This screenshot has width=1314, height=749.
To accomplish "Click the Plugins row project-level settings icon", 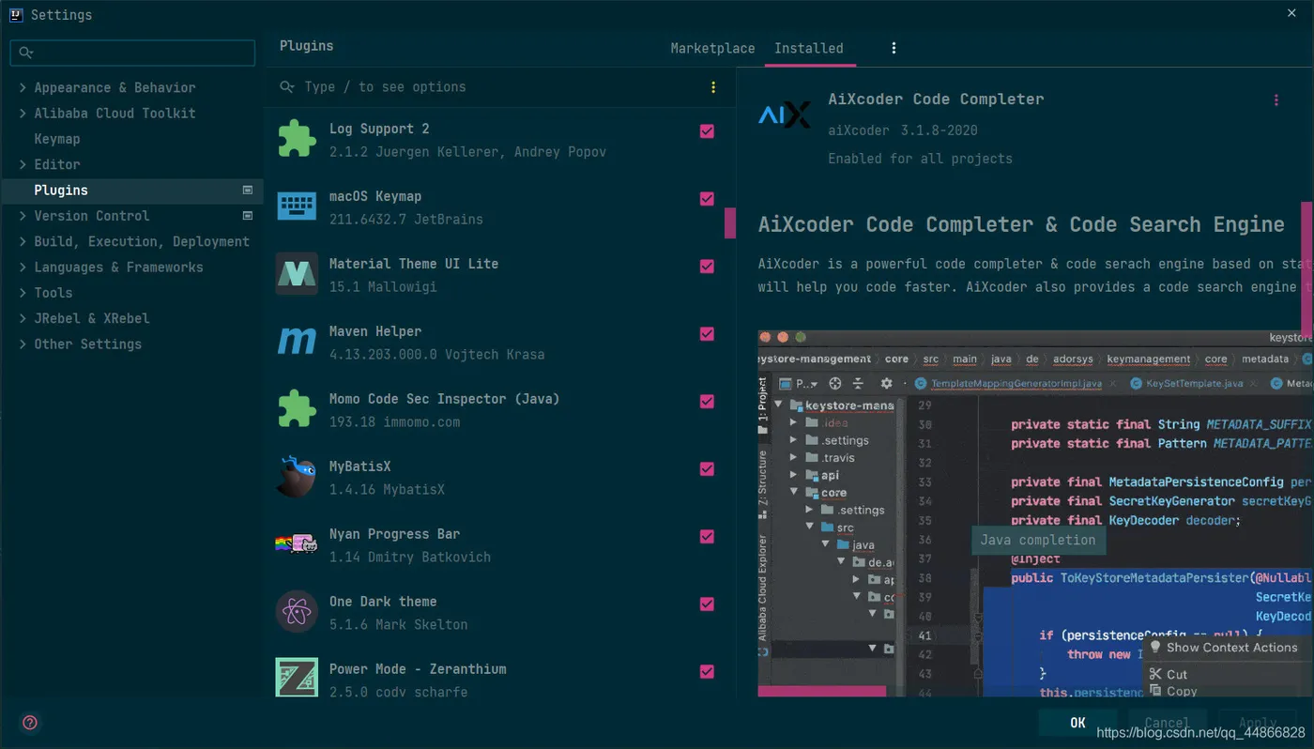I will 248,190.
